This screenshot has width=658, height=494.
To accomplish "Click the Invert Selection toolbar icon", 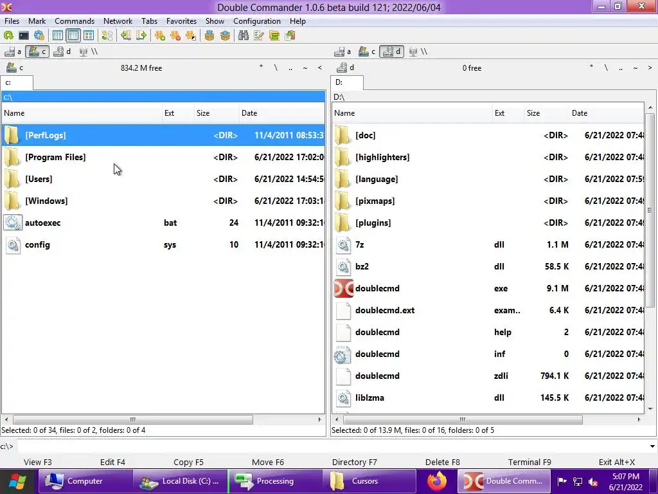I will 191,36.
